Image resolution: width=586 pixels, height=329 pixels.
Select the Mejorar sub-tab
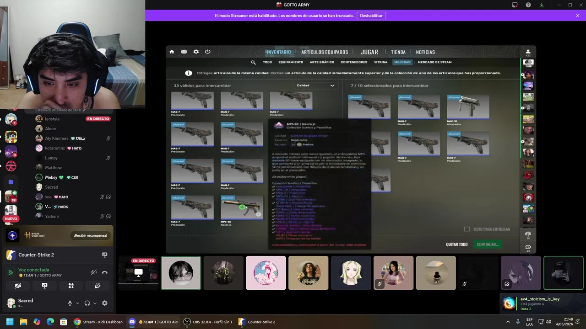click(x=402, y=62)
